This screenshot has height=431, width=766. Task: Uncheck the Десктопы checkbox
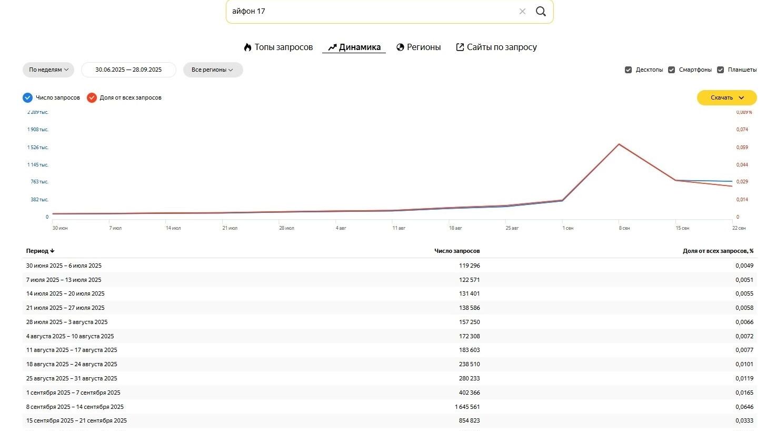coord(628,70)
